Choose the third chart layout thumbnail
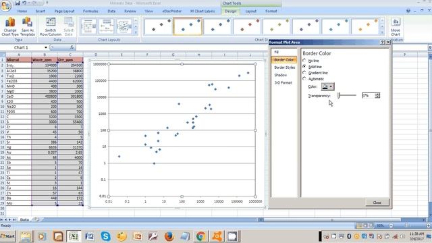 (124, 26)
